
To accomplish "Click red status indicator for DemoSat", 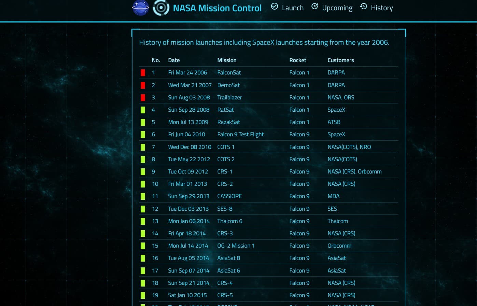I will point(143,85).
